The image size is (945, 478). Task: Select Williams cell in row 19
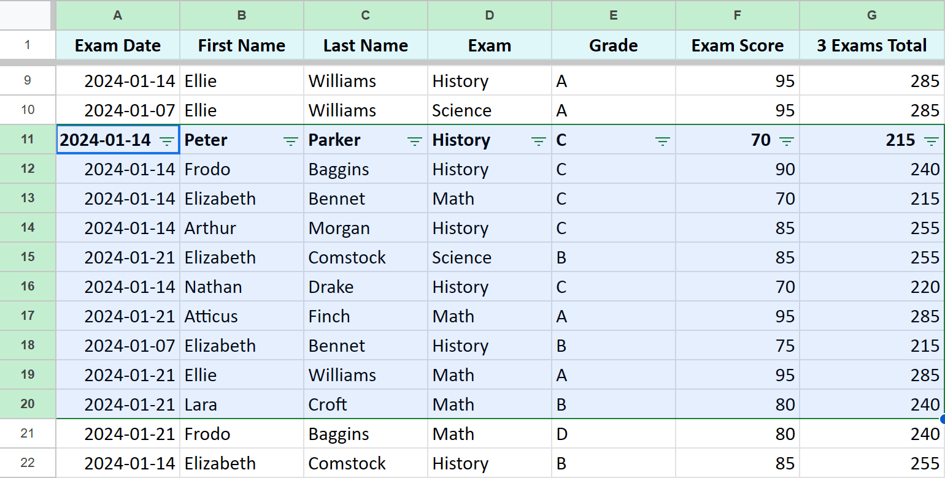pos(366,375)
